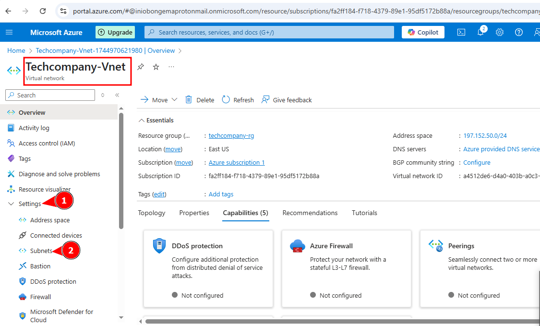The width and height of the screenshot is (540, 326).
Task: Switch to the Topology tab
Action: coord(152,213)
